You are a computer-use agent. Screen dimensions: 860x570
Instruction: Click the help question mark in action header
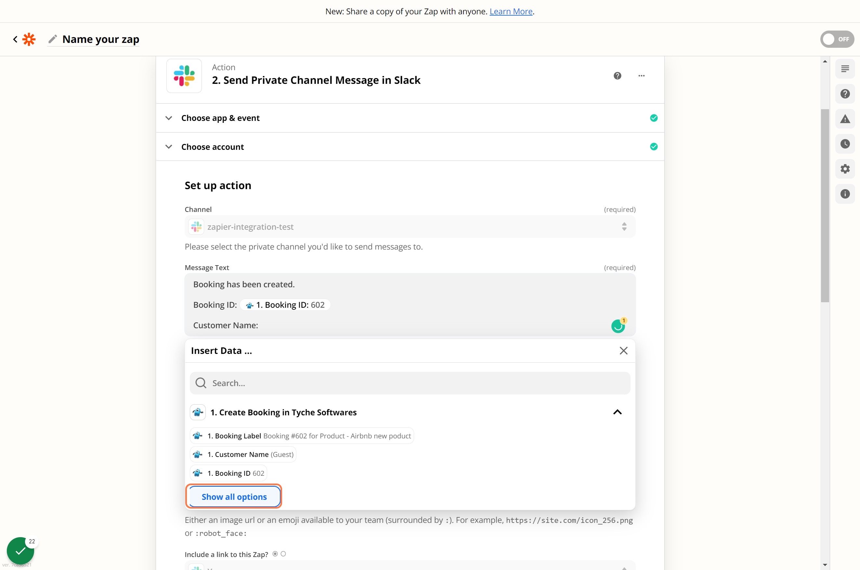[617, 76]
